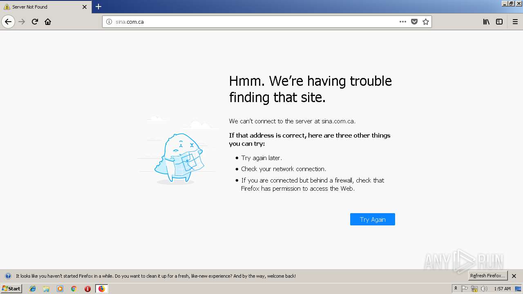The width and height of the screenshot is (523, 294).
Task: Dismiss the refresh Firefox notification bar
Action: pos(514,276)
